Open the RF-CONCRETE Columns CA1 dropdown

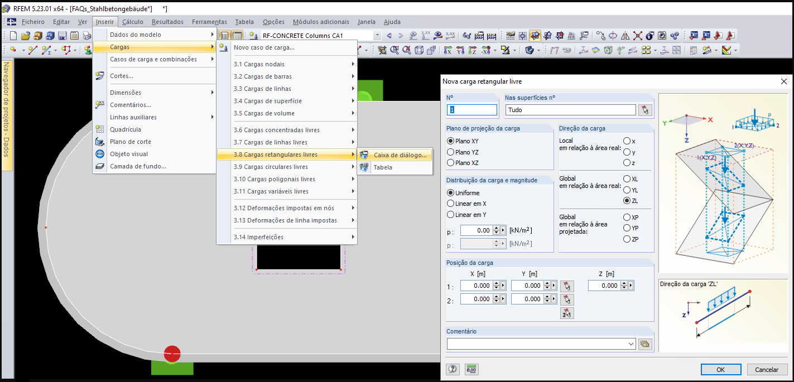pyautogui.click(x=377, y=36)
